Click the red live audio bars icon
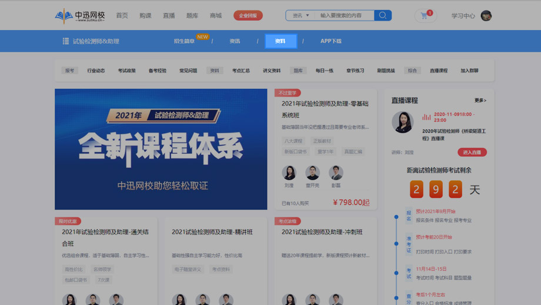The width and height of the screenshot is (541, 305). 426,117
